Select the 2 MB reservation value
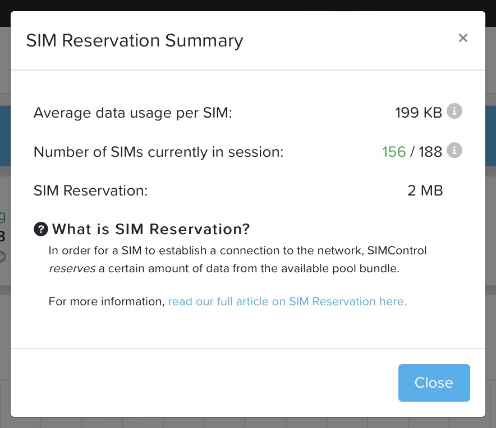The image size is (496, 428). [425, 191]
